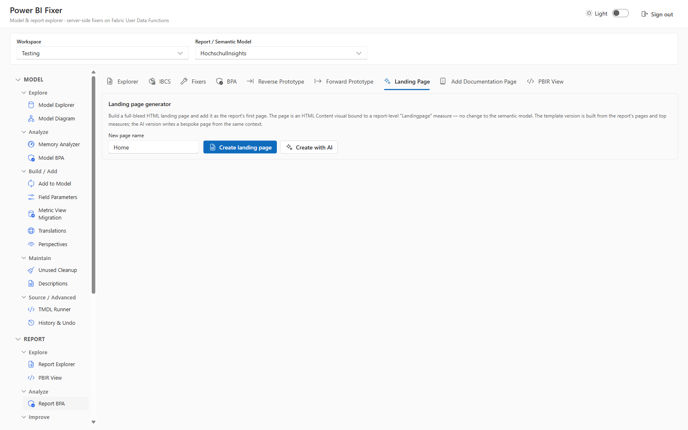
Task: Open the Workspace dropdown showing Testing
Action: tap(102, 53)
